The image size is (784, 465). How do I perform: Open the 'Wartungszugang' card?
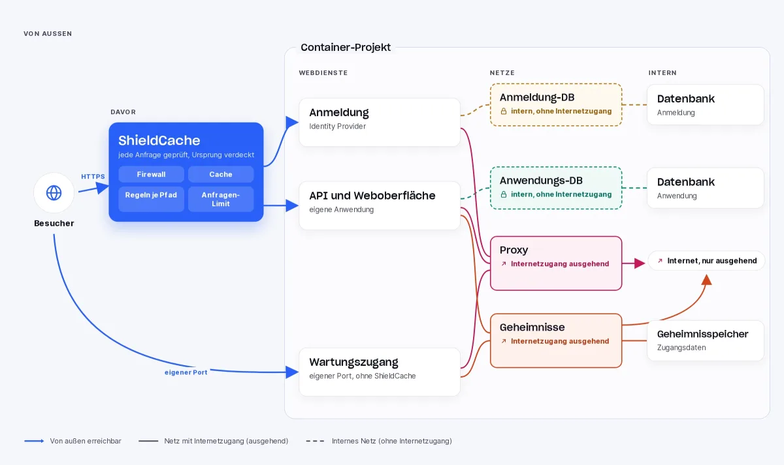380,372
